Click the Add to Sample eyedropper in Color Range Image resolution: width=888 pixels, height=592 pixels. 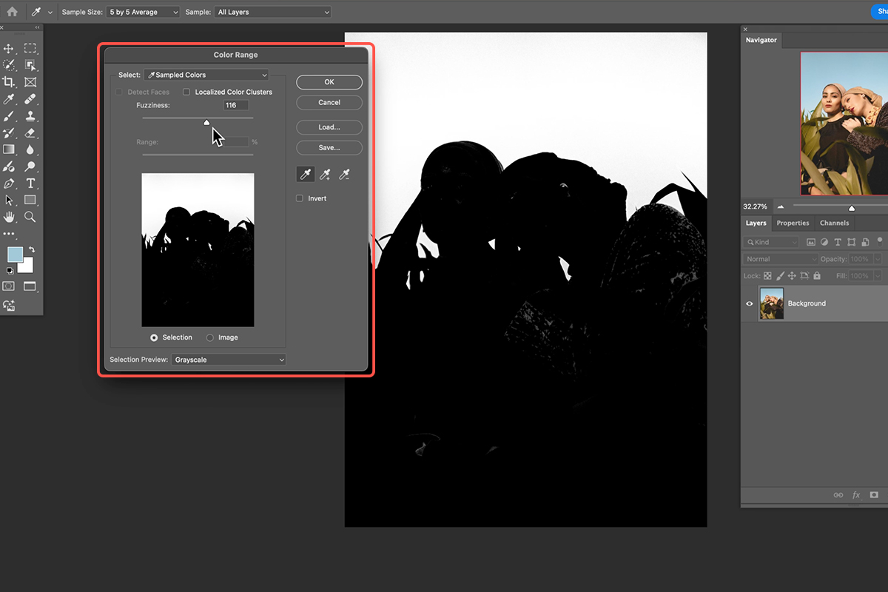[x=325, y=174]
